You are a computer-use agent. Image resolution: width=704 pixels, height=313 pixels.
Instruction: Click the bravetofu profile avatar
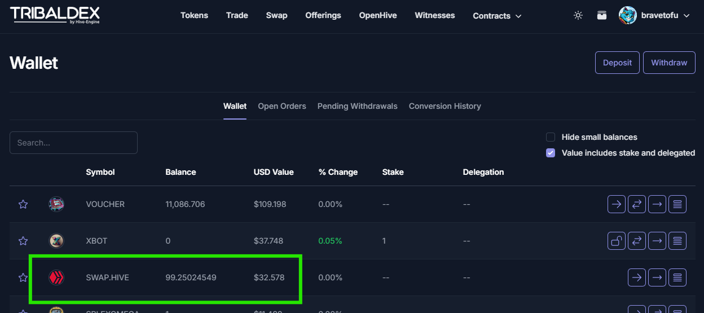tap(628, 15)
